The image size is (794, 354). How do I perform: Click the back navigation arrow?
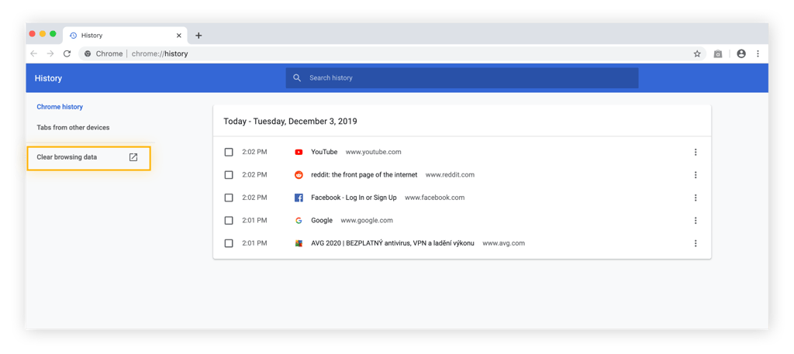coord(33,53)
